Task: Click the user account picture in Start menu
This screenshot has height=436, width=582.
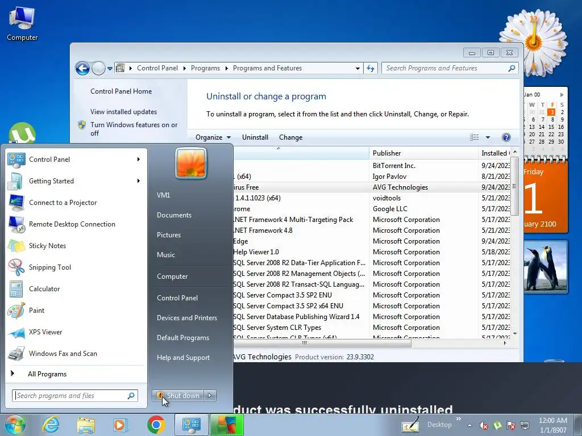Action: coord(191,163)
